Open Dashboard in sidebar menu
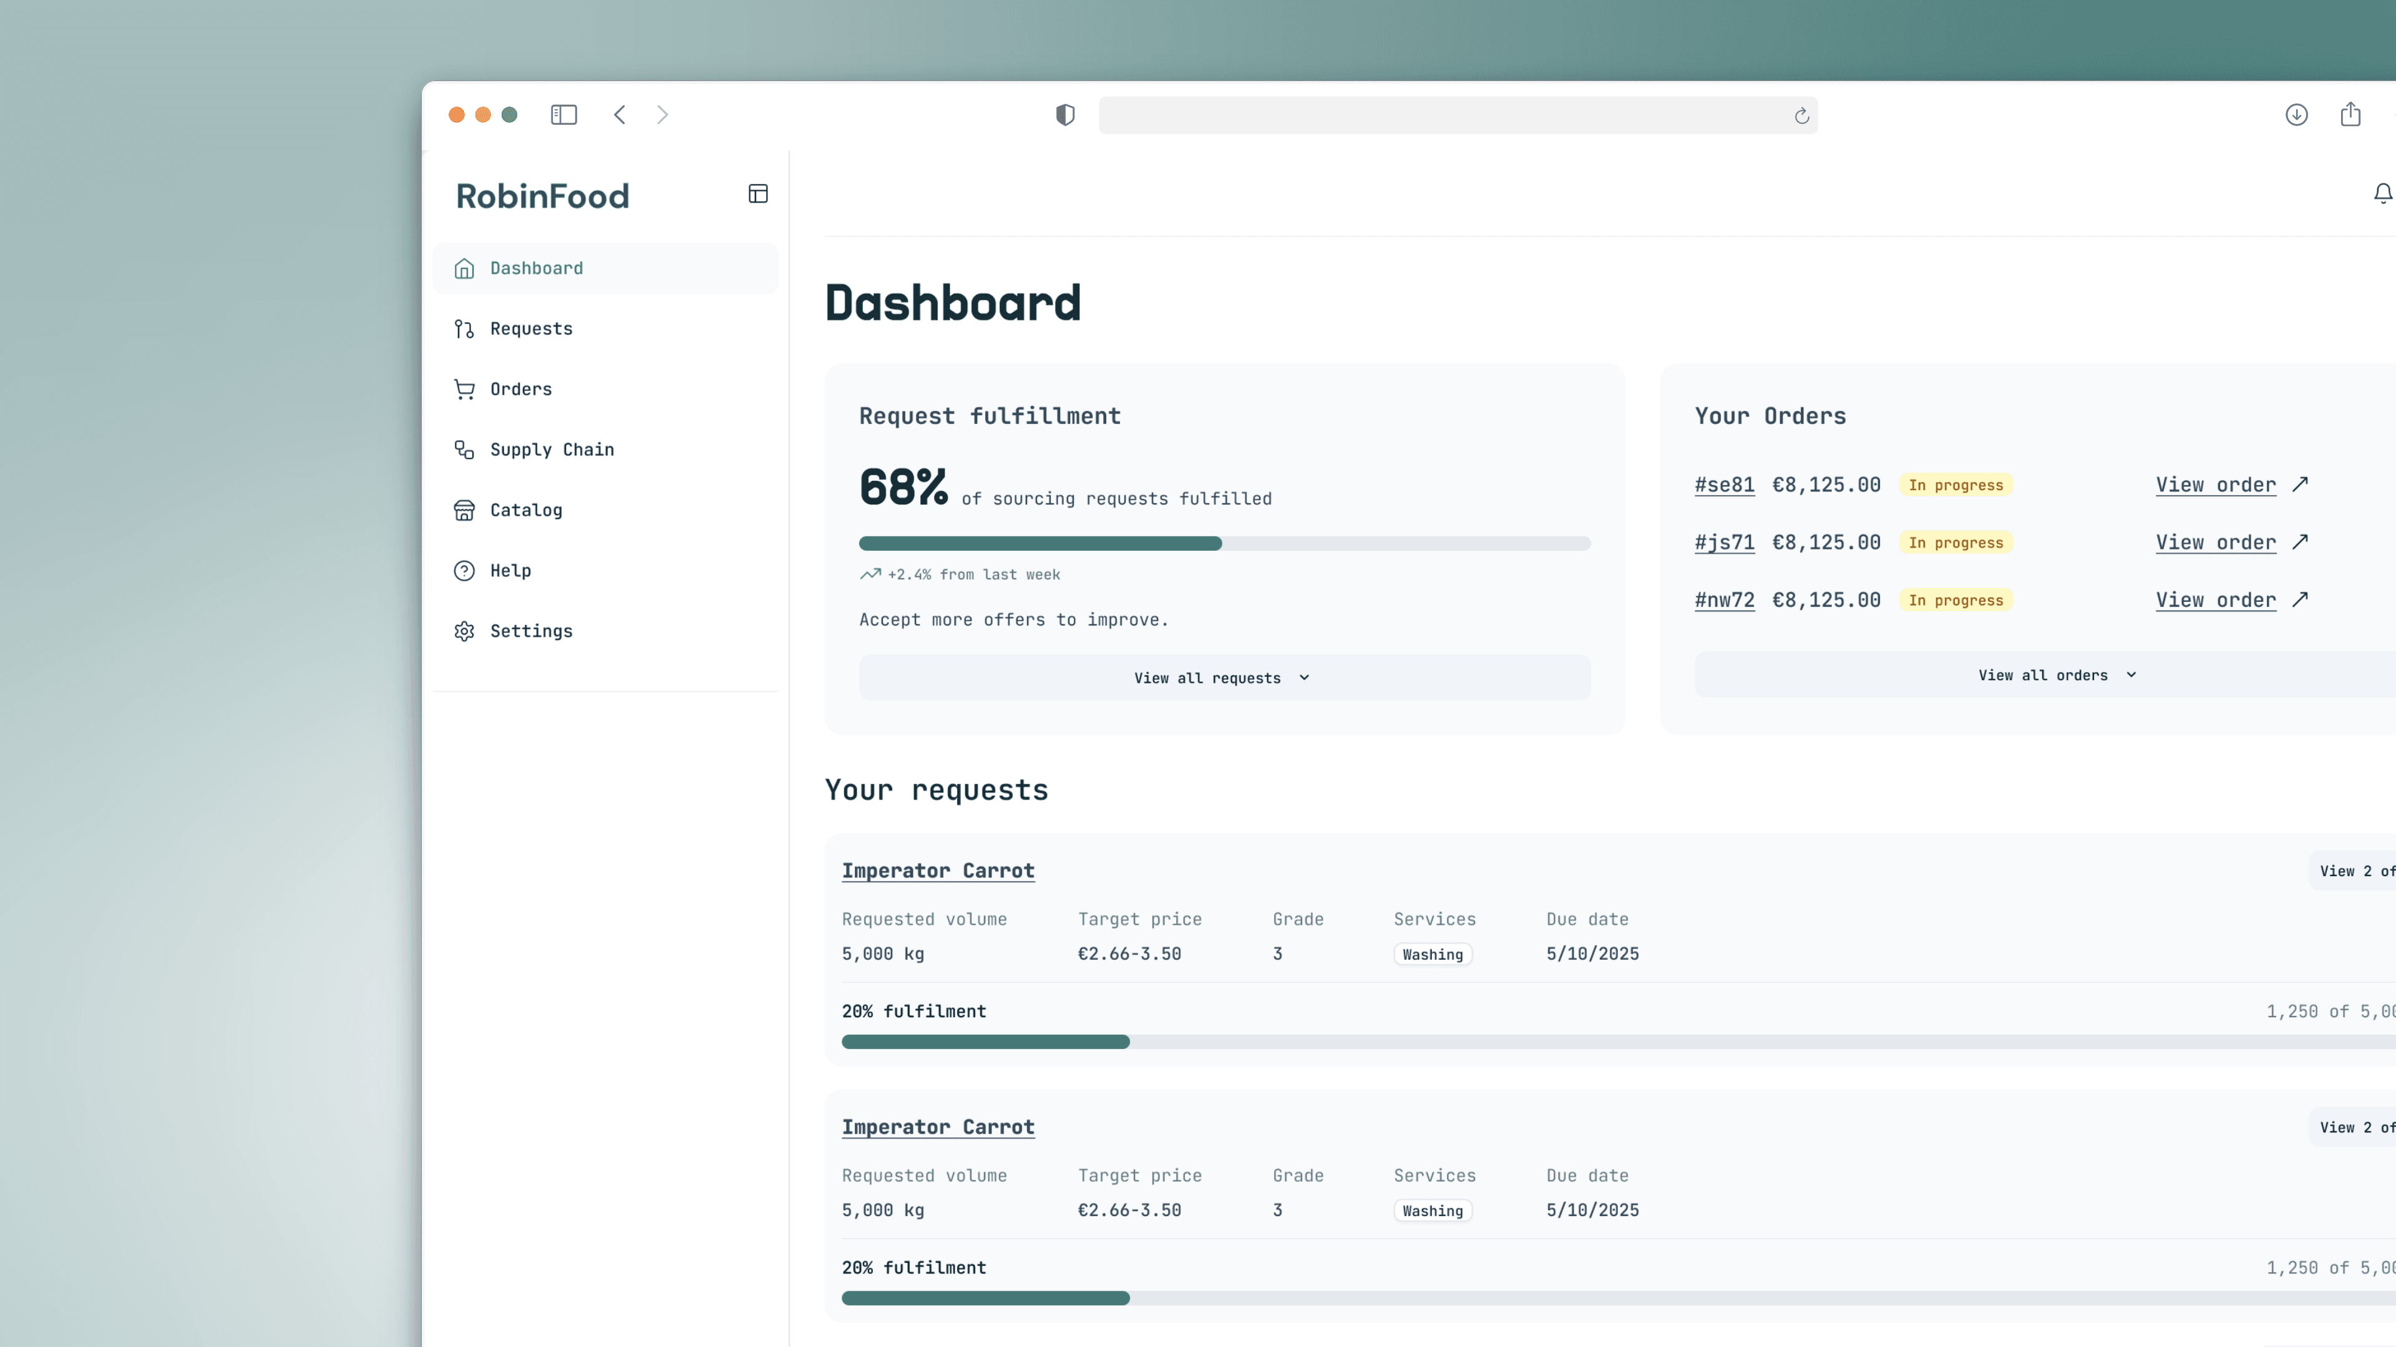 click(x=605, y=269)
